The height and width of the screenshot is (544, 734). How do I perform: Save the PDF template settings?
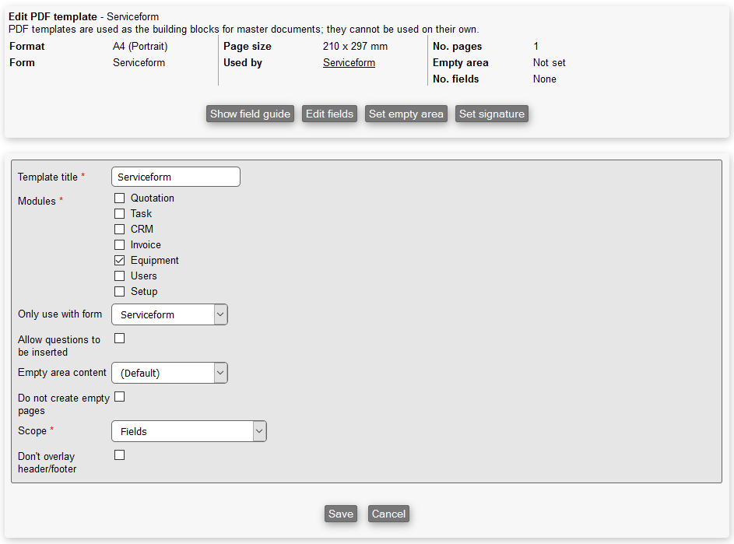pos(340,514)
